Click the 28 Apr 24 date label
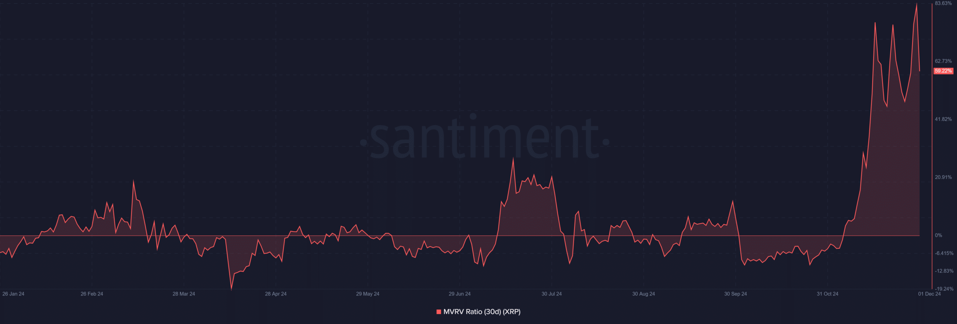The image size is (957, 324). [x=276, y=294]
